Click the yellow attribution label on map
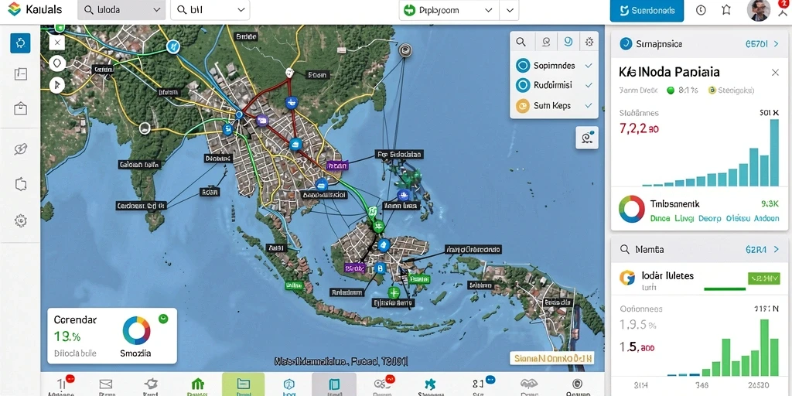This screenshot has height=396, width=792. click(551, 359)
